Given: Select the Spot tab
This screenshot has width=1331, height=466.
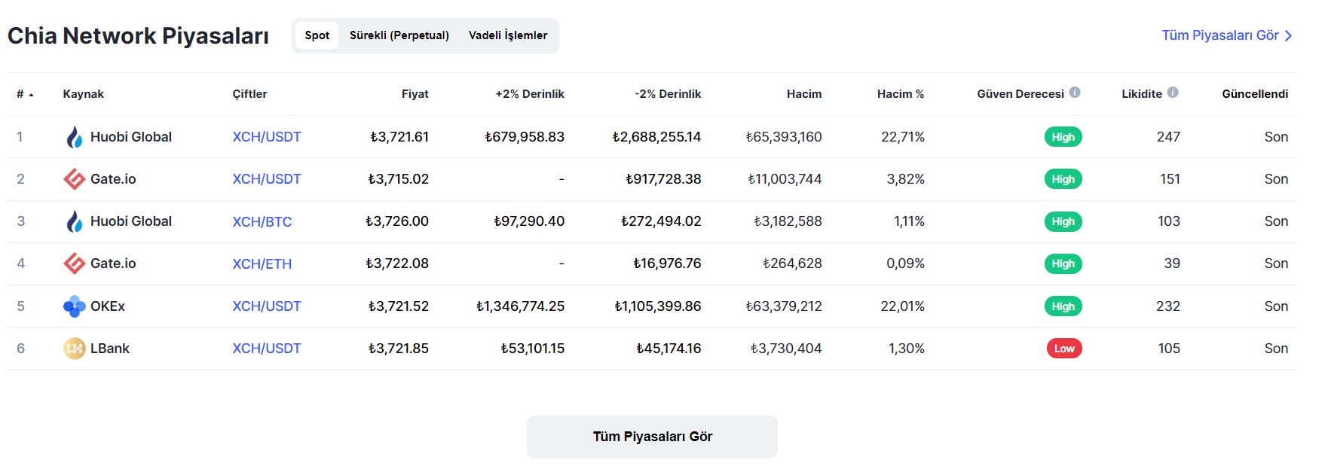Looking at the screenshot, I should [x=317, y=35].
